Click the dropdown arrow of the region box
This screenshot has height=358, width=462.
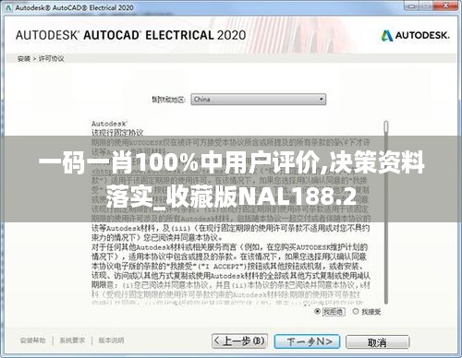pyautogui.click(x=322, y=100)
